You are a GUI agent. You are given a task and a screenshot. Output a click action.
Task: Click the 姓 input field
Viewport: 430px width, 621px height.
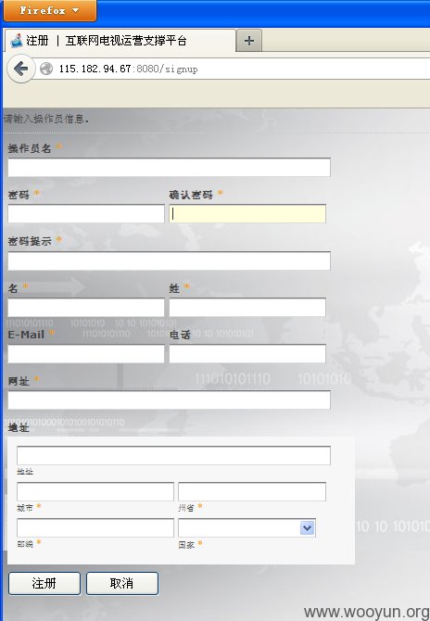(247, 308)
